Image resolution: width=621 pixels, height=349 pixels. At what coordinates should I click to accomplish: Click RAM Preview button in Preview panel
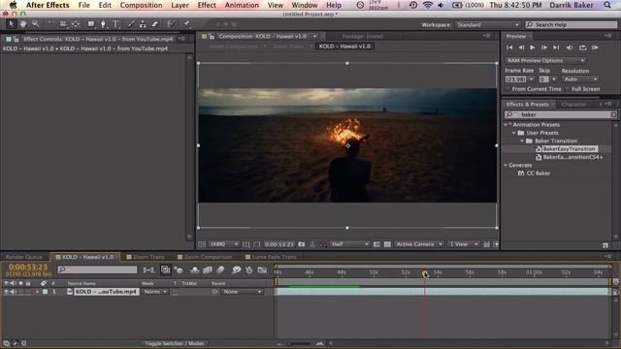[x=595, y=48]
